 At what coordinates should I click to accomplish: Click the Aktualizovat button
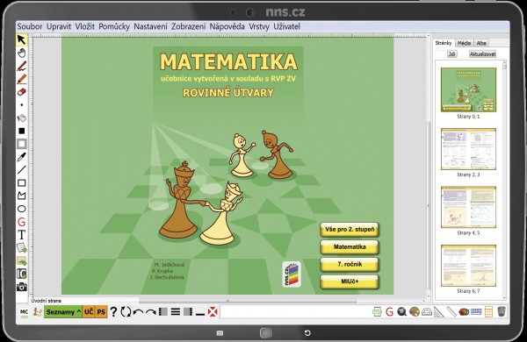483,54
